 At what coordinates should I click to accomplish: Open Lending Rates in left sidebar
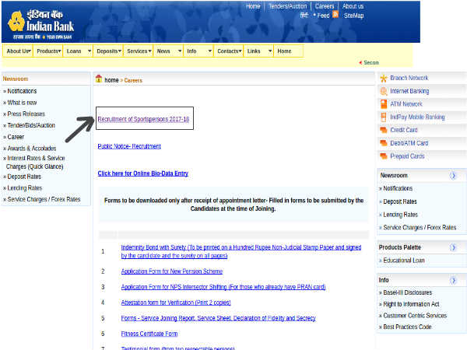click(25, 187)
